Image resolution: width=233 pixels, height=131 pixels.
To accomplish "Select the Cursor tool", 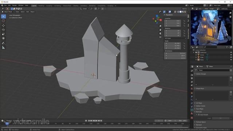I will (x=3, y=21).
